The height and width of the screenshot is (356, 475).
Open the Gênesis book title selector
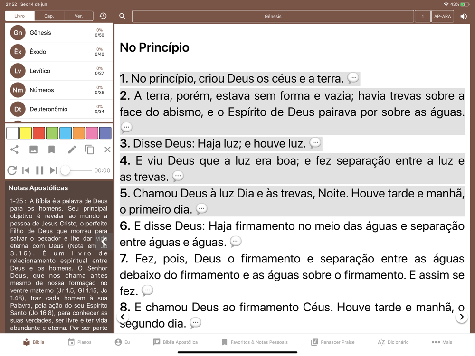point(273,16)
